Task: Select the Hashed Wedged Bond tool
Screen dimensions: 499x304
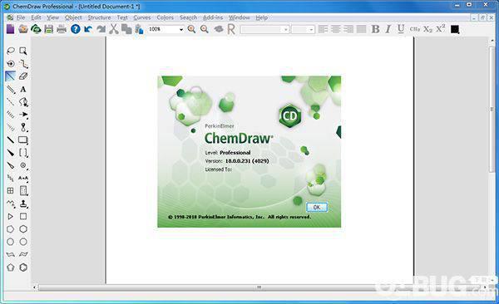Action: (11, 127)
